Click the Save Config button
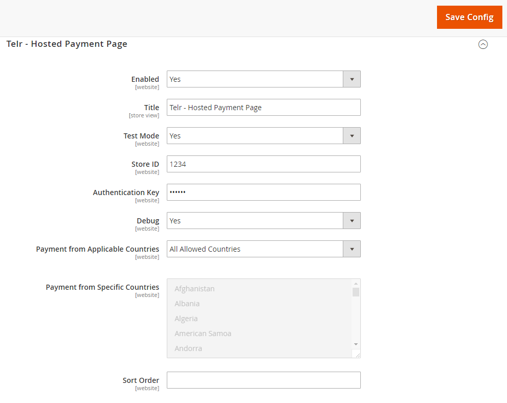Screen dimensions: 507x403 (469, 17)
